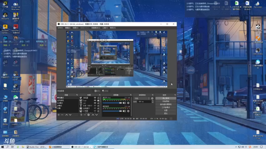Remove selected source with minus icon
266x149 pixels.
(x=85, y=115)
